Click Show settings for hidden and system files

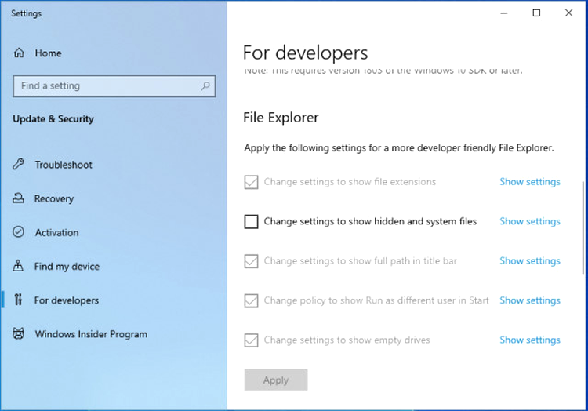pyautogui.click(x=529, y=221)
